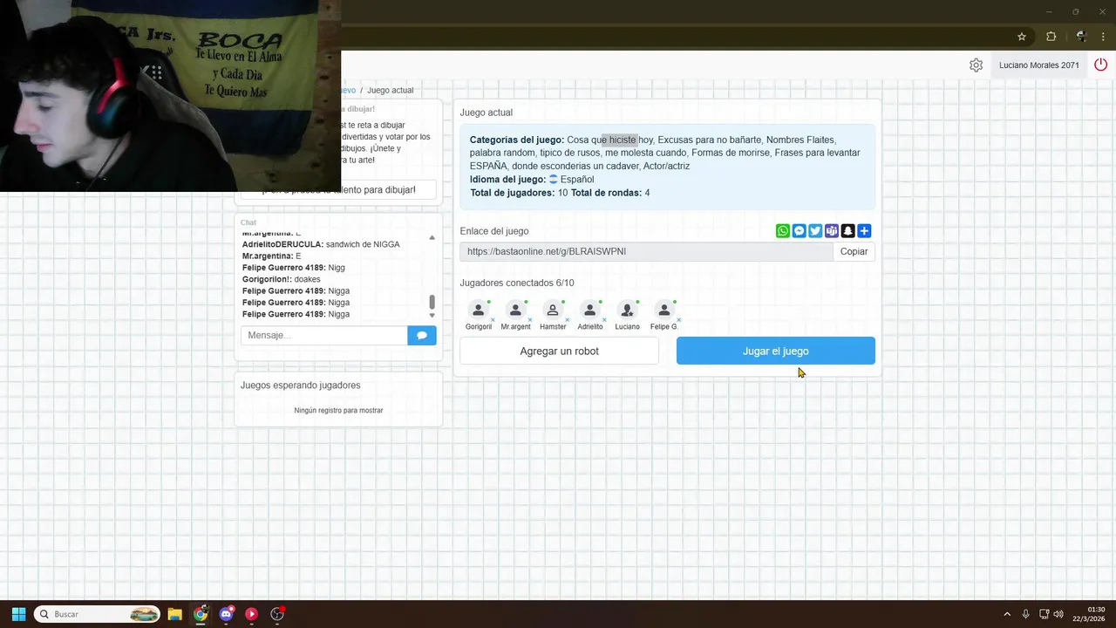The width and height of the screenshot is (1116, 628).
Task: Click 'Jugadores conectados 6/10' label
Action: 517,283
